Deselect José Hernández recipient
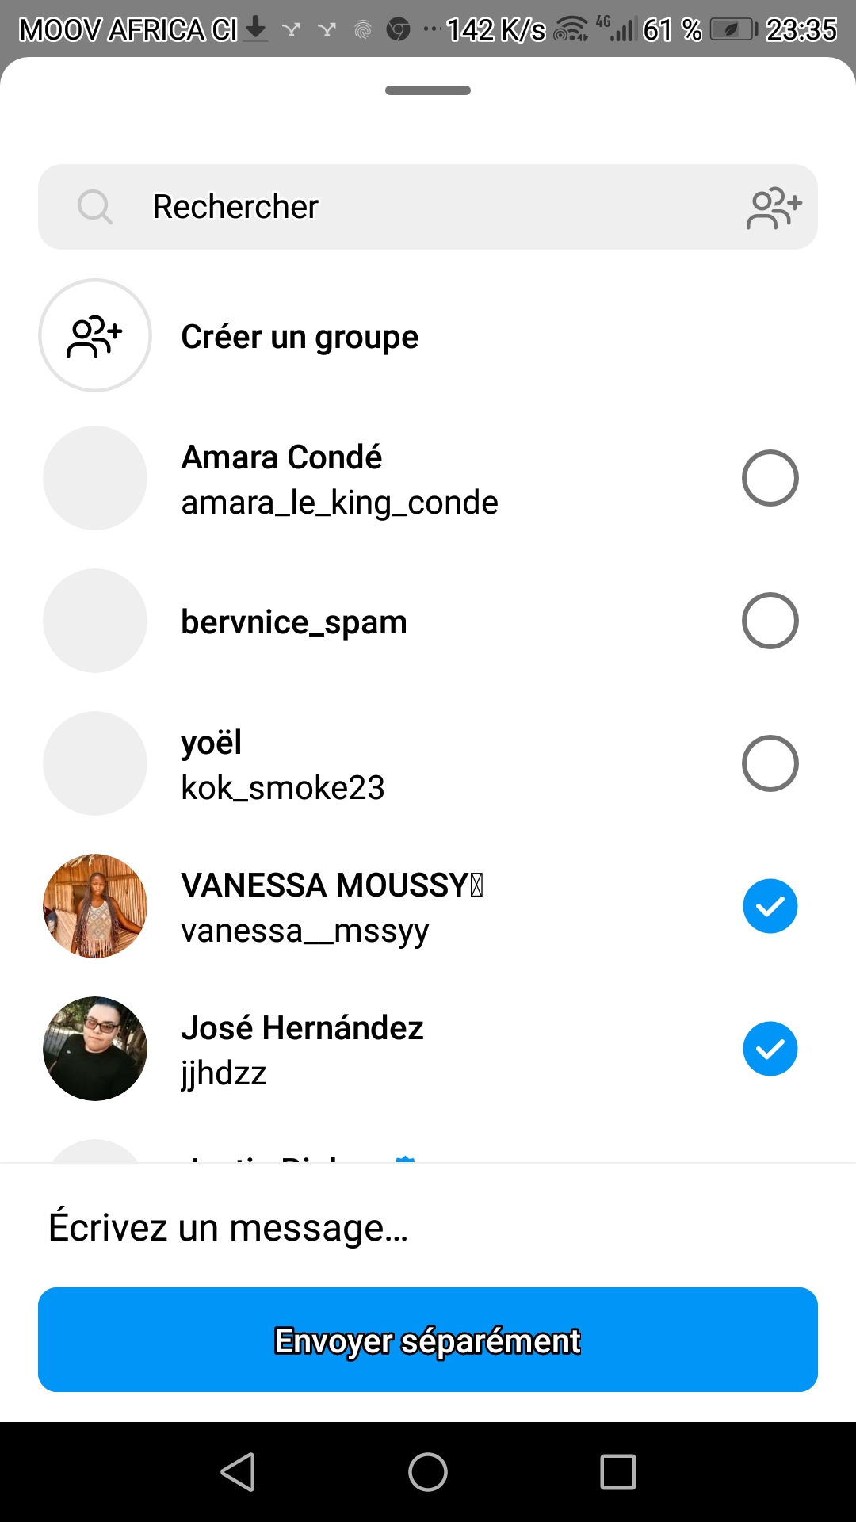Viewport: 856px width, 1522px height. (770, 1049)
